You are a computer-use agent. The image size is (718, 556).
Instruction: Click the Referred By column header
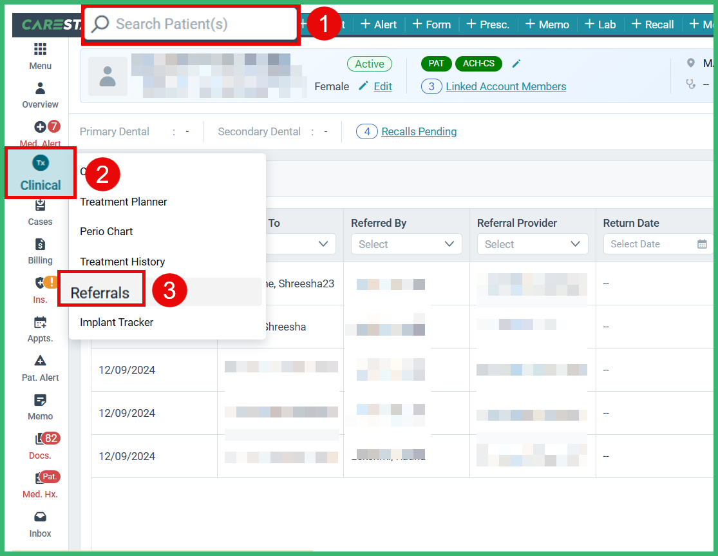coord(379,223)
